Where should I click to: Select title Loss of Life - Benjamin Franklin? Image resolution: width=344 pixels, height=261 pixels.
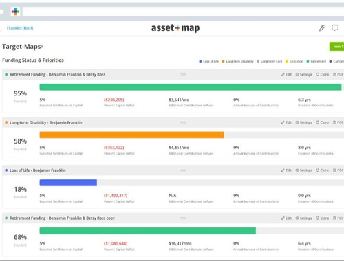tap(38, 170)
